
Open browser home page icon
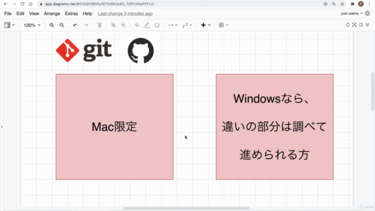(30, 4)
